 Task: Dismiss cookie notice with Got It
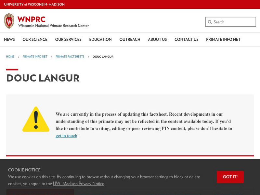(230, 177)
